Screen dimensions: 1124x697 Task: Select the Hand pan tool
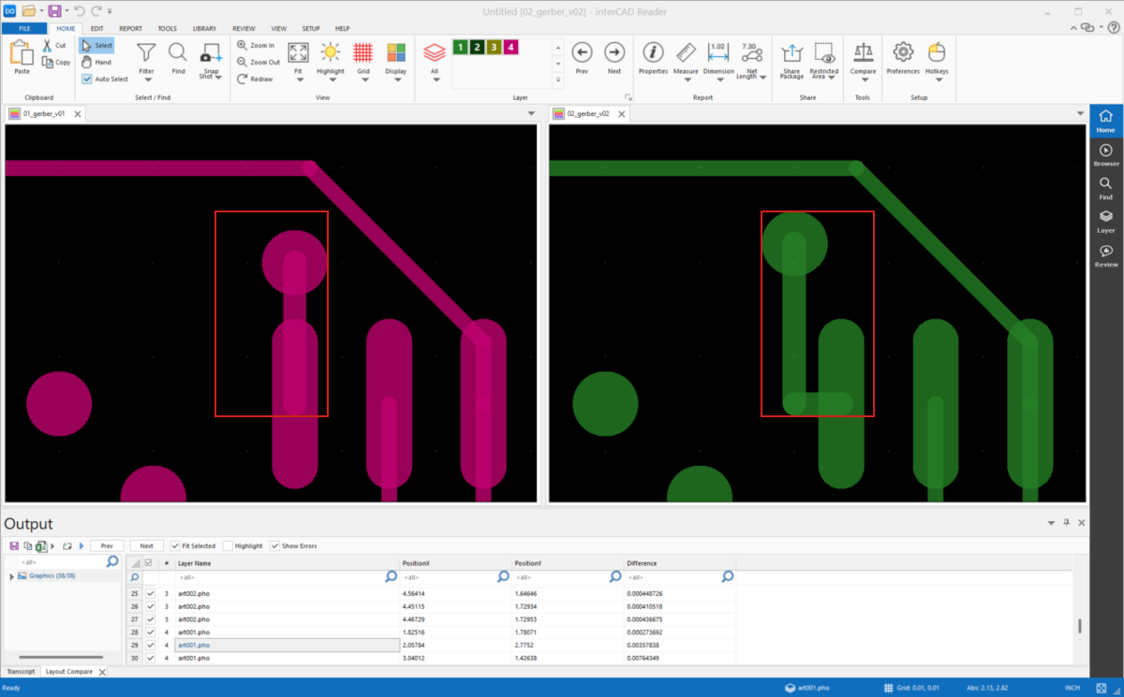click(96, 63)
